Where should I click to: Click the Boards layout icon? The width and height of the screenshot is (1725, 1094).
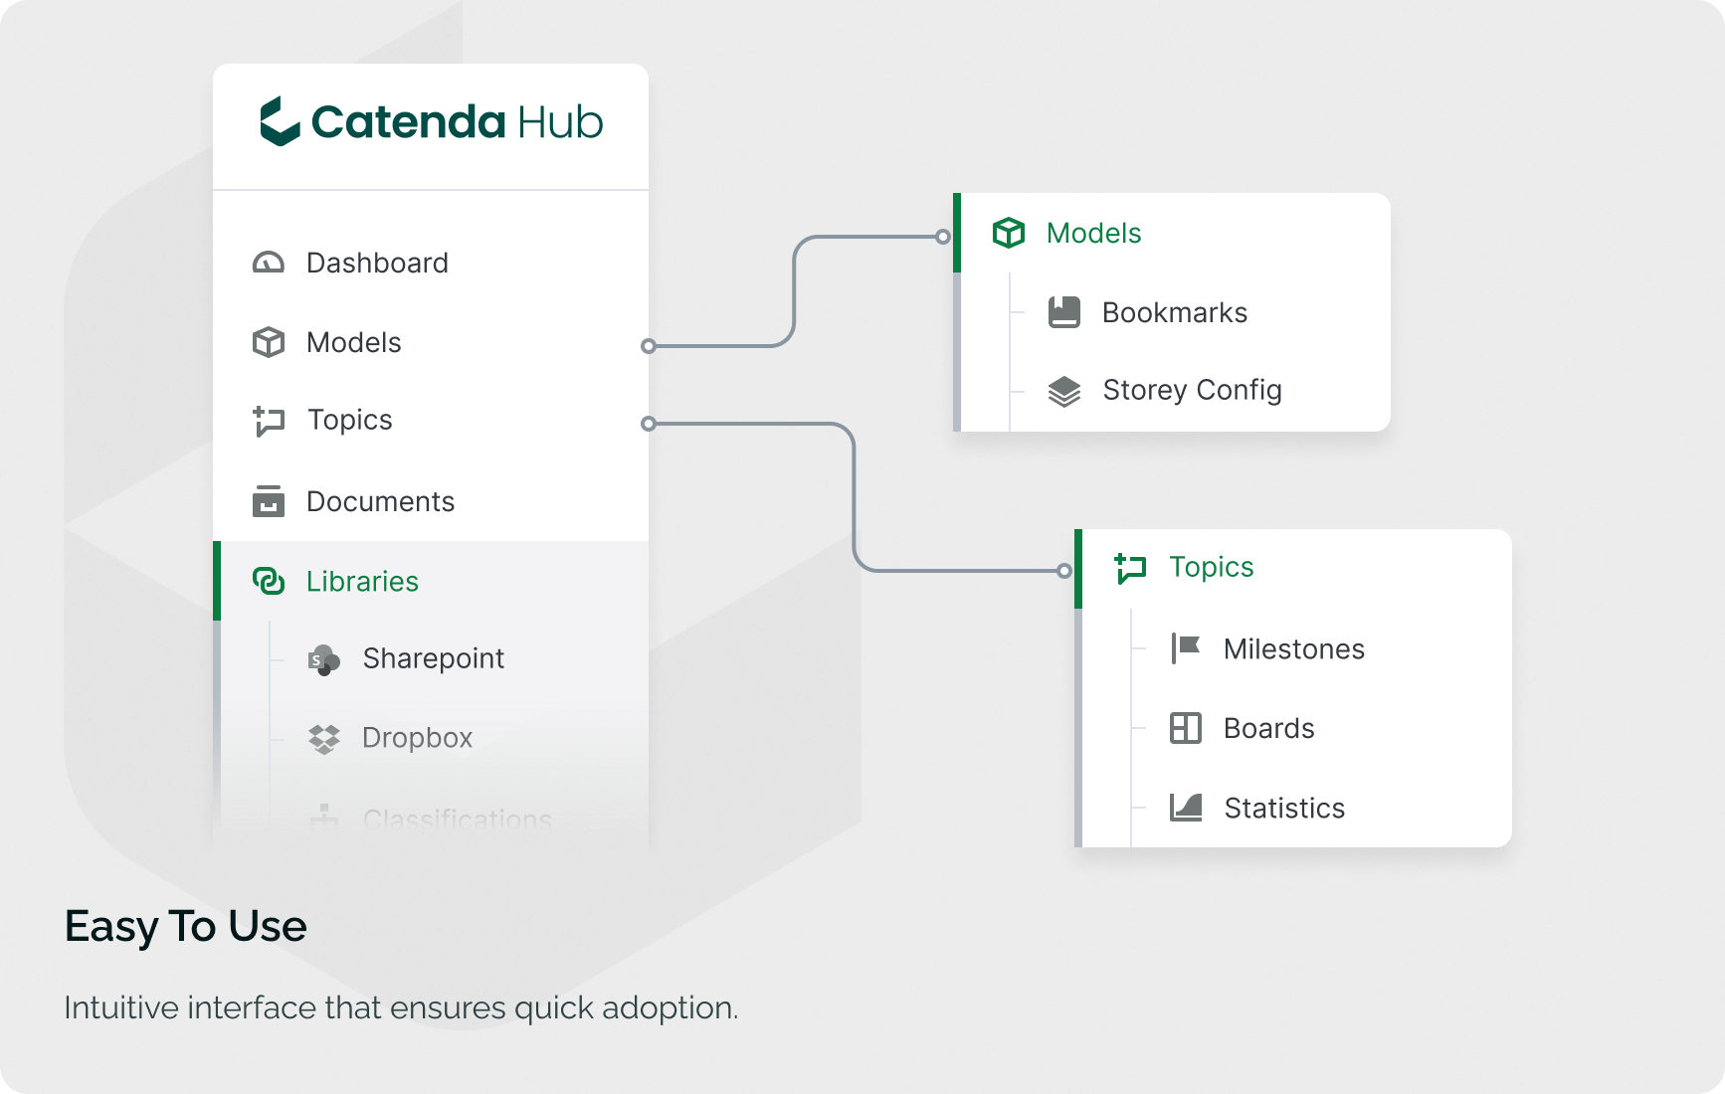coord(1185,728)
